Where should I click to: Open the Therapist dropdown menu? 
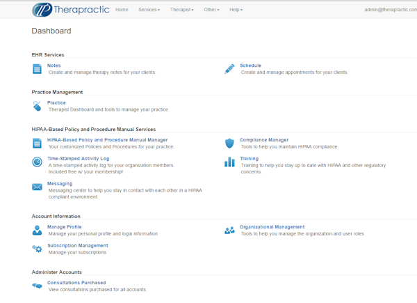tap(182, 10)
